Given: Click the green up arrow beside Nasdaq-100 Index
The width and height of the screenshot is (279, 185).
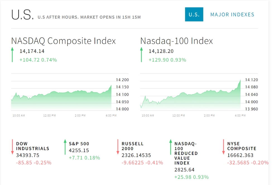Looking at the screenshot, I should coord(141,55).
